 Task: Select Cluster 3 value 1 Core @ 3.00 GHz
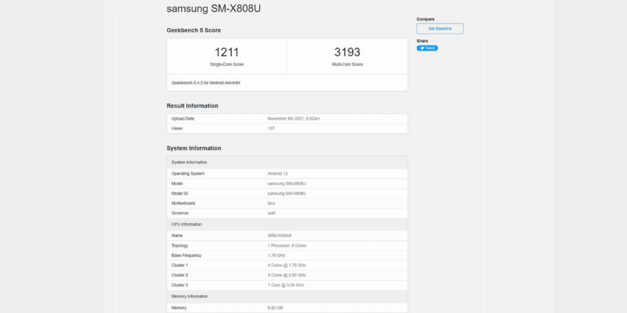point(286,285)
